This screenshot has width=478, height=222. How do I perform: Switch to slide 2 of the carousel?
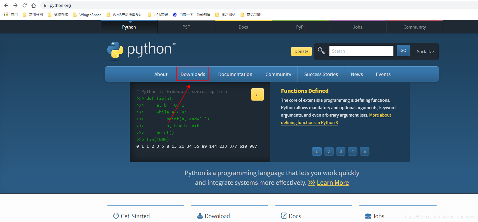coord(329,151)
